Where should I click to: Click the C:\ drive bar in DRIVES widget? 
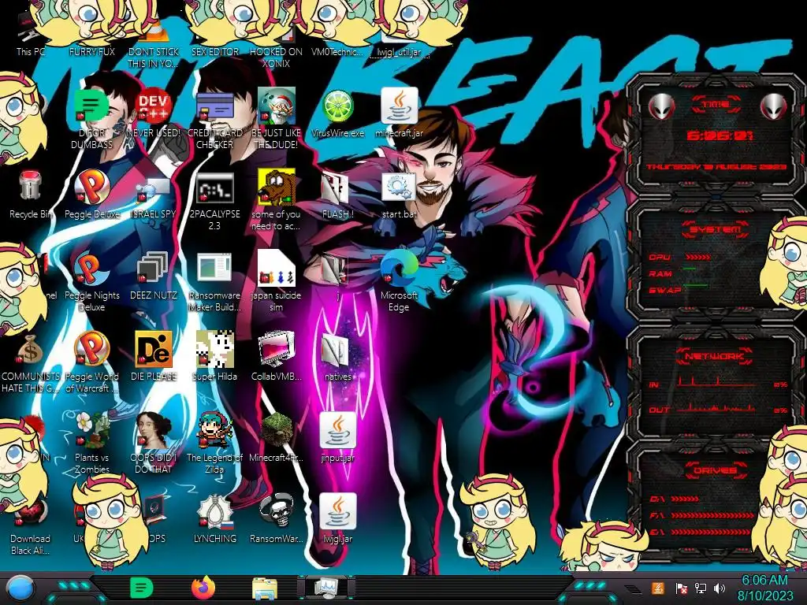[685, 499]
